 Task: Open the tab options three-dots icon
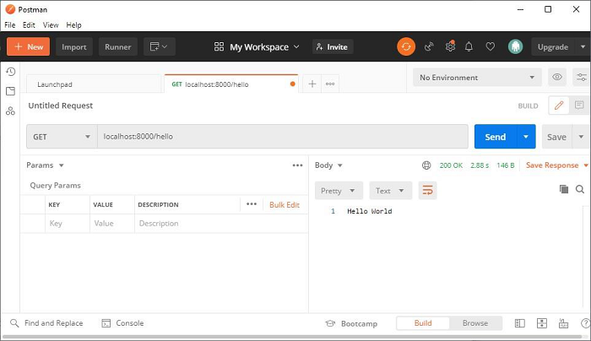(x=330, y=84)
